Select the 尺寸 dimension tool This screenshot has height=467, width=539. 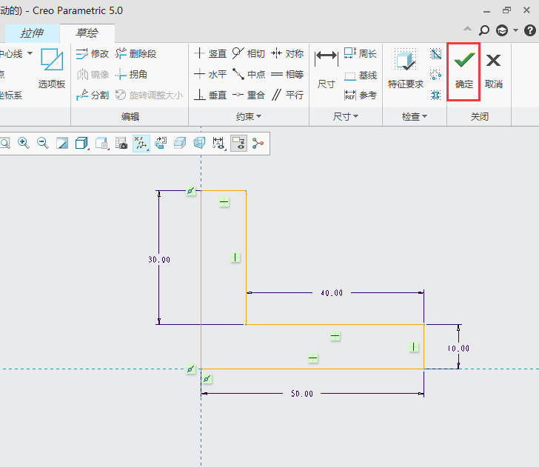326,69
